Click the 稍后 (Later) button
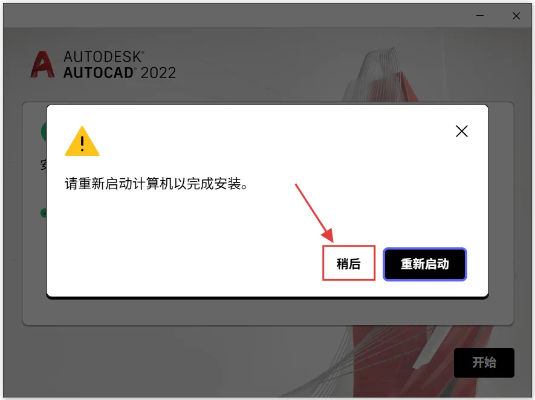Screen dimensions: 535x400 [x=349, y=263]
